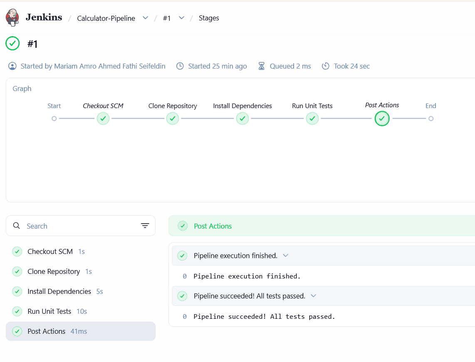Select the Clone Repository stage node in graph
Screen dimensions: 475x362
pos(173,118)
